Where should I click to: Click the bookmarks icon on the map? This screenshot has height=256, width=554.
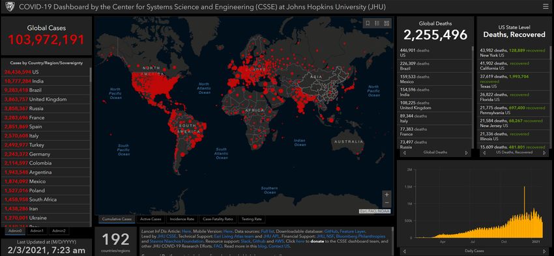[368, 23]
